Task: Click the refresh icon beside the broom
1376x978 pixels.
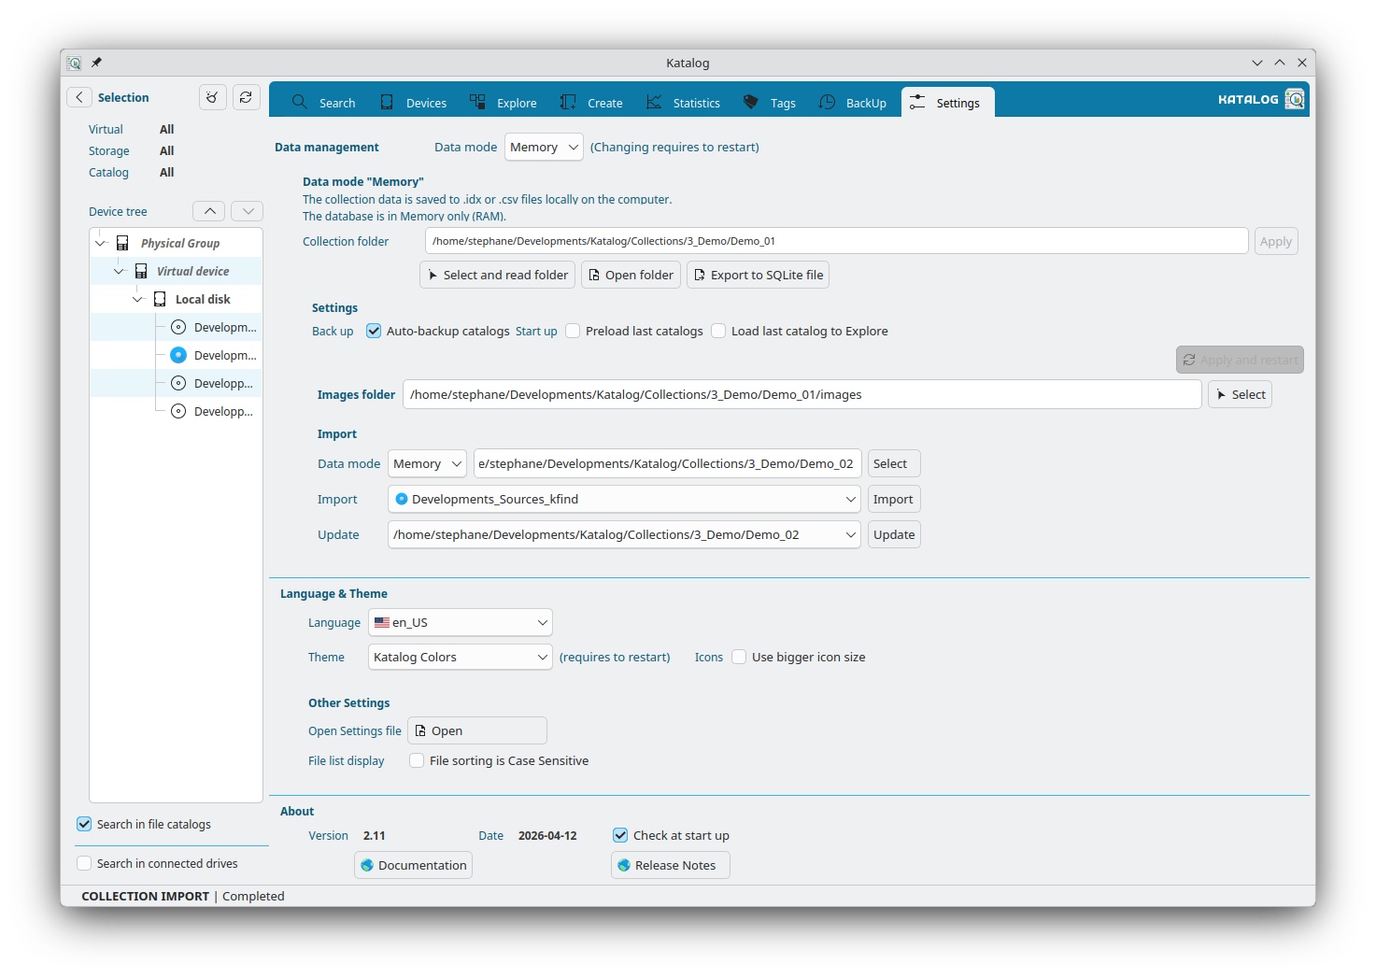Action: [x=246, y=97]
